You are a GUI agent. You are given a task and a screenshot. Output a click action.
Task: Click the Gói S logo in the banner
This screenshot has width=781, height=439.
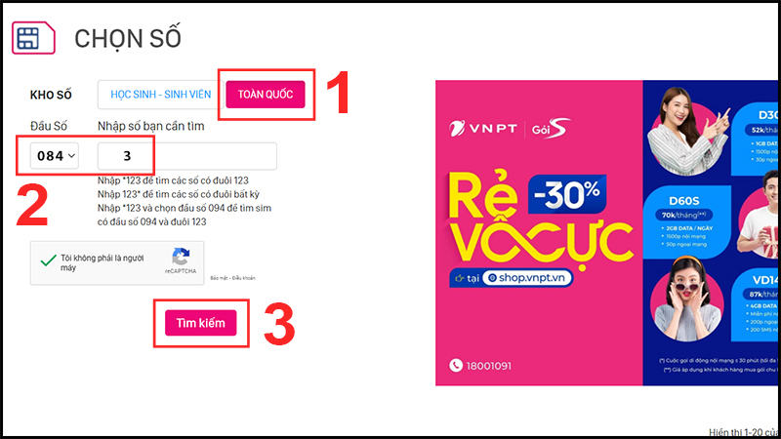tap(551, 129)
